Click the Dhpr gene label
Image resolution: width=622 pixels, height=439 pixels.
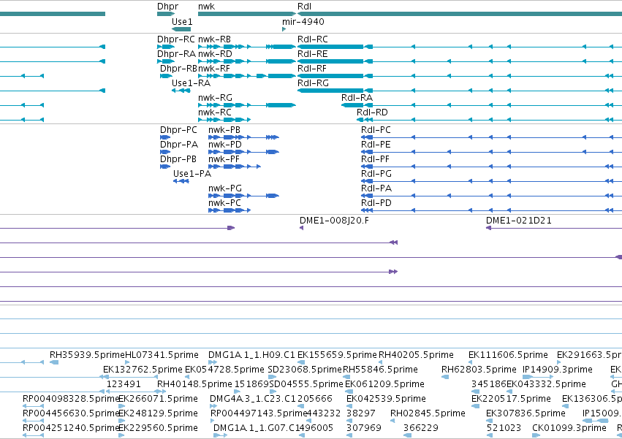click(x=167, y=7)
